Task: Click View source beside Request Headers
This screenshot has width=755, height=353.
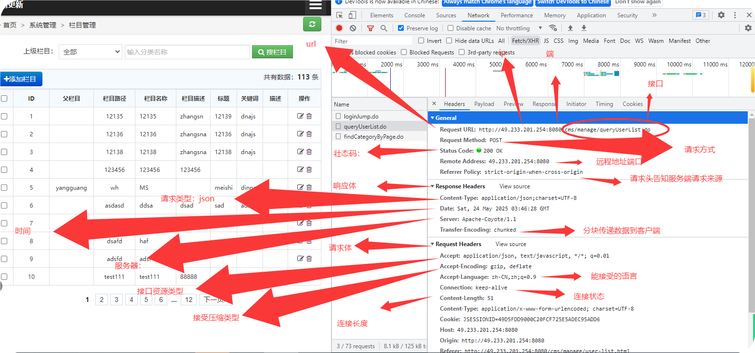Action: coord(511,244)
